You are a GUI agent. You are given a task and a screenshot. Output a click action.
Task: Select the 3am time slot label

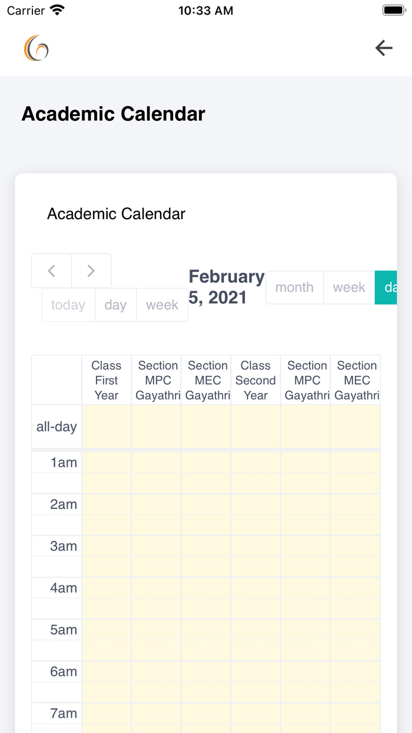tap(64, 546)
